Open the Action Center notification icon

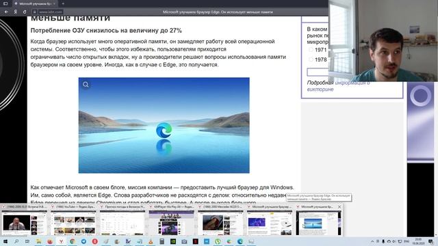point(430,241)
